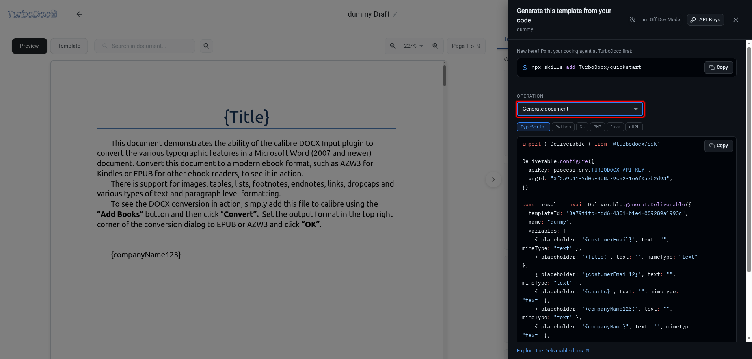Viewport: 752px width, 359px height.
Task: Click the code panel vertical scrollbar
Action: pos(749,159)
